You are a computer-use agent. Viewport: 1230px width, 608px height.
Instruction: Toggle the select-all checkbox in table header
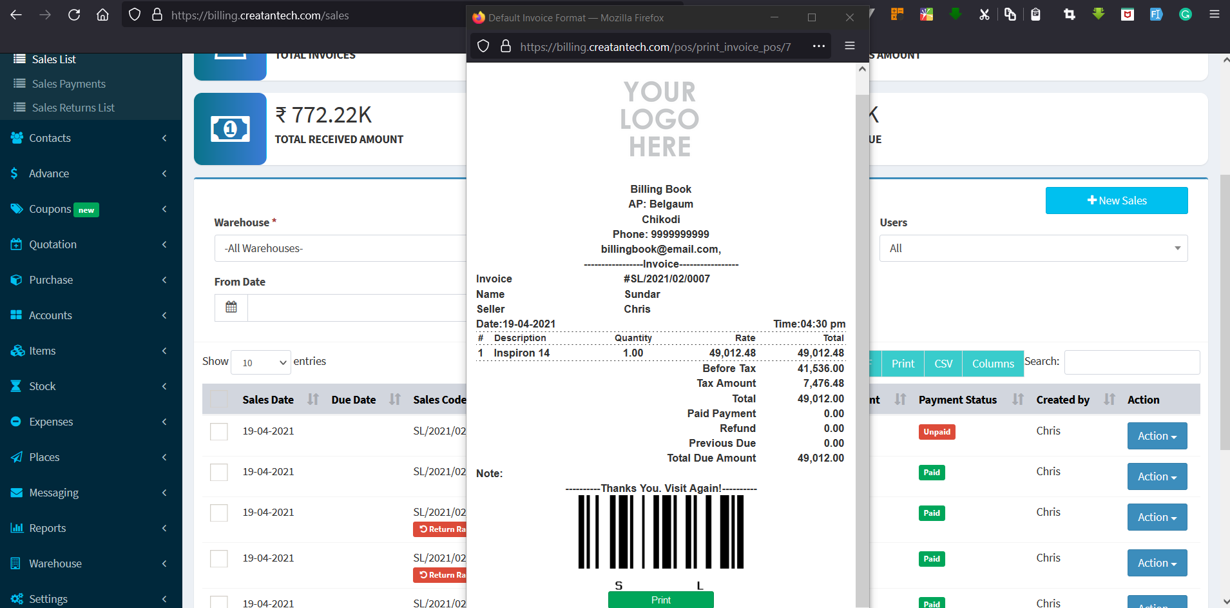point(219,399)
